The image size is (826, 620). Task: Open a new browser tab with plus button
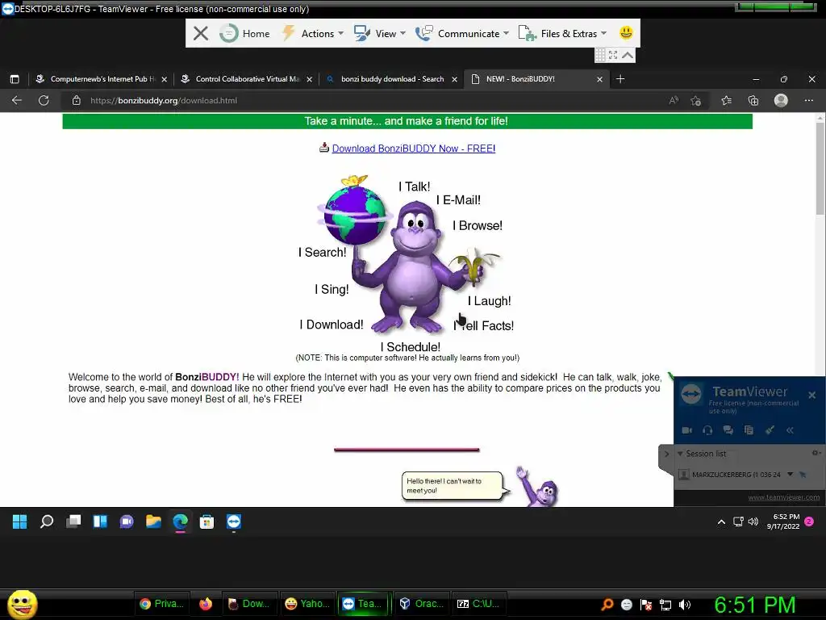(620, 79)
